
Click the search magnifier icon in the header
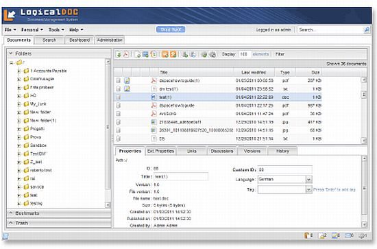[367, 29]
